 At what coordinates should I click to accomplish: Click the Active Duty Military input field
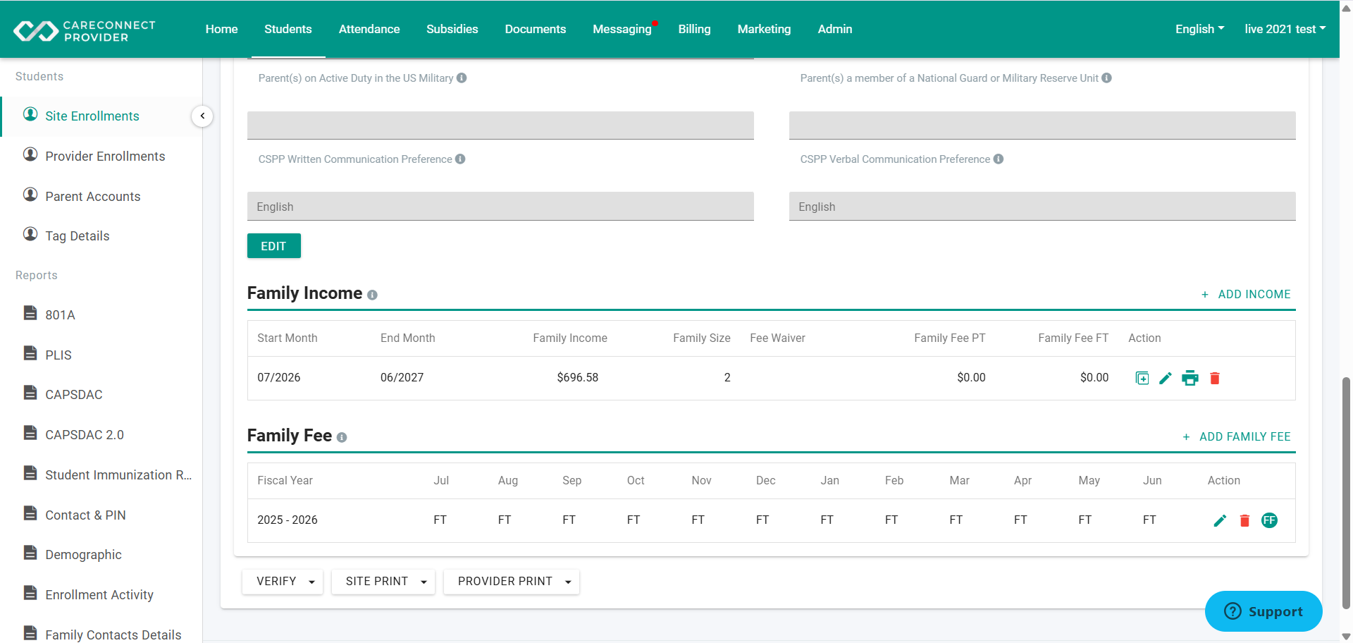click(x=500, y=125)
